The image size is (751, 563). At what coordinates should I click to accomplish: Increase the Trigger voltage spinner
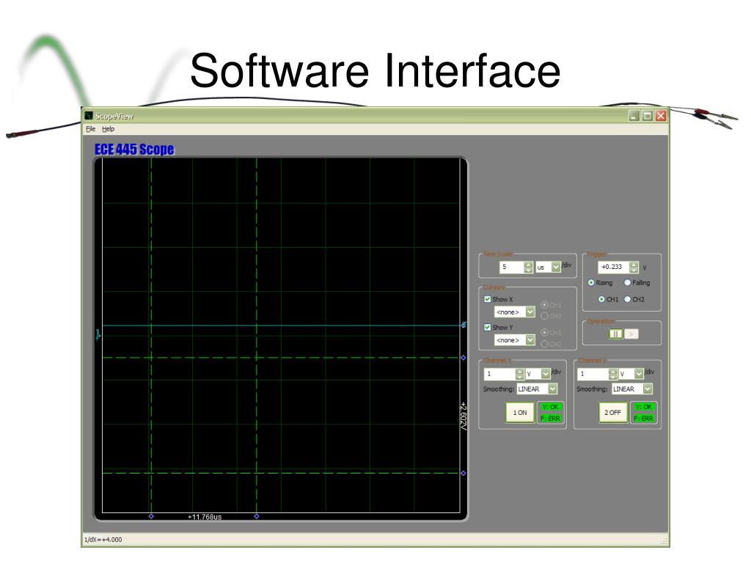click(634, 264)
